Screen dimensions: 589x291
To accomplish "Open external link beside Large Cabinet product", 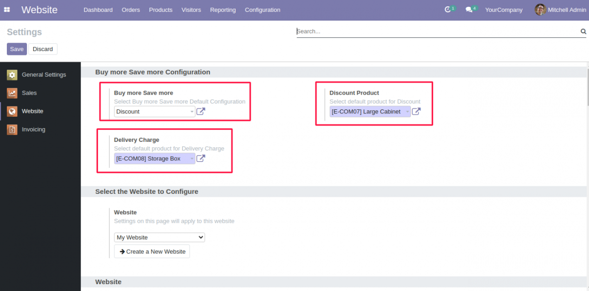I will point(416,111).
